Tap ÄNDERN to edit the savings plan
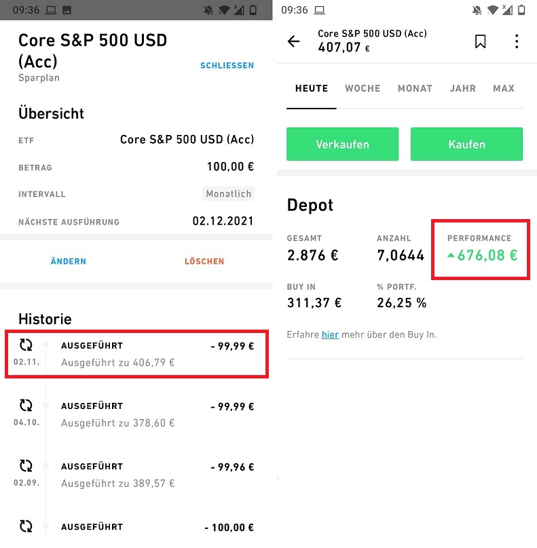 (x=69, y=261)
